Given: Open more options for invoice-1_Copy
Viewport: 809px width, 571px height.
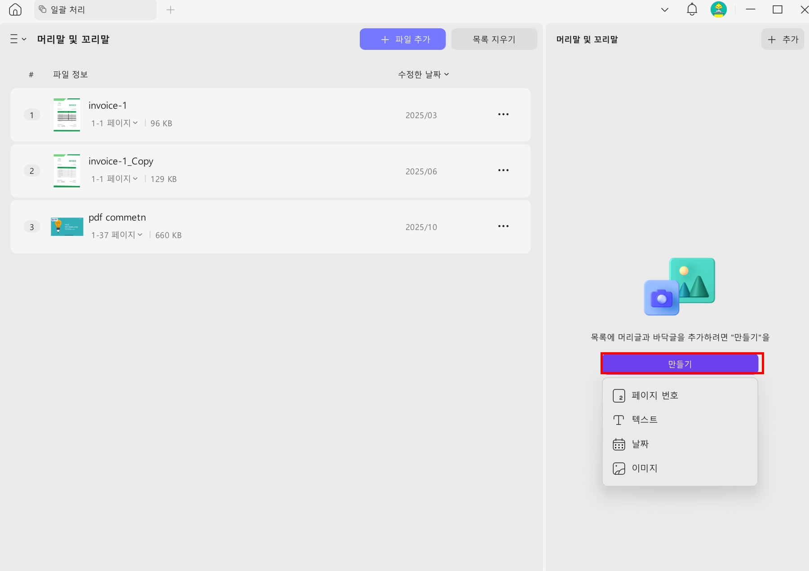Looking at the screenshot, I should coord(503,171).
